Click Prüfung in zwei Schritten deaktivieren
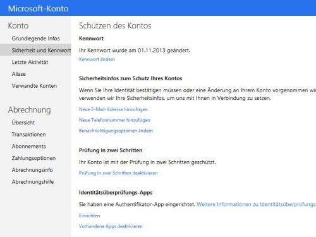The height and width of the screenshot is (237, 316). [118, 173]
